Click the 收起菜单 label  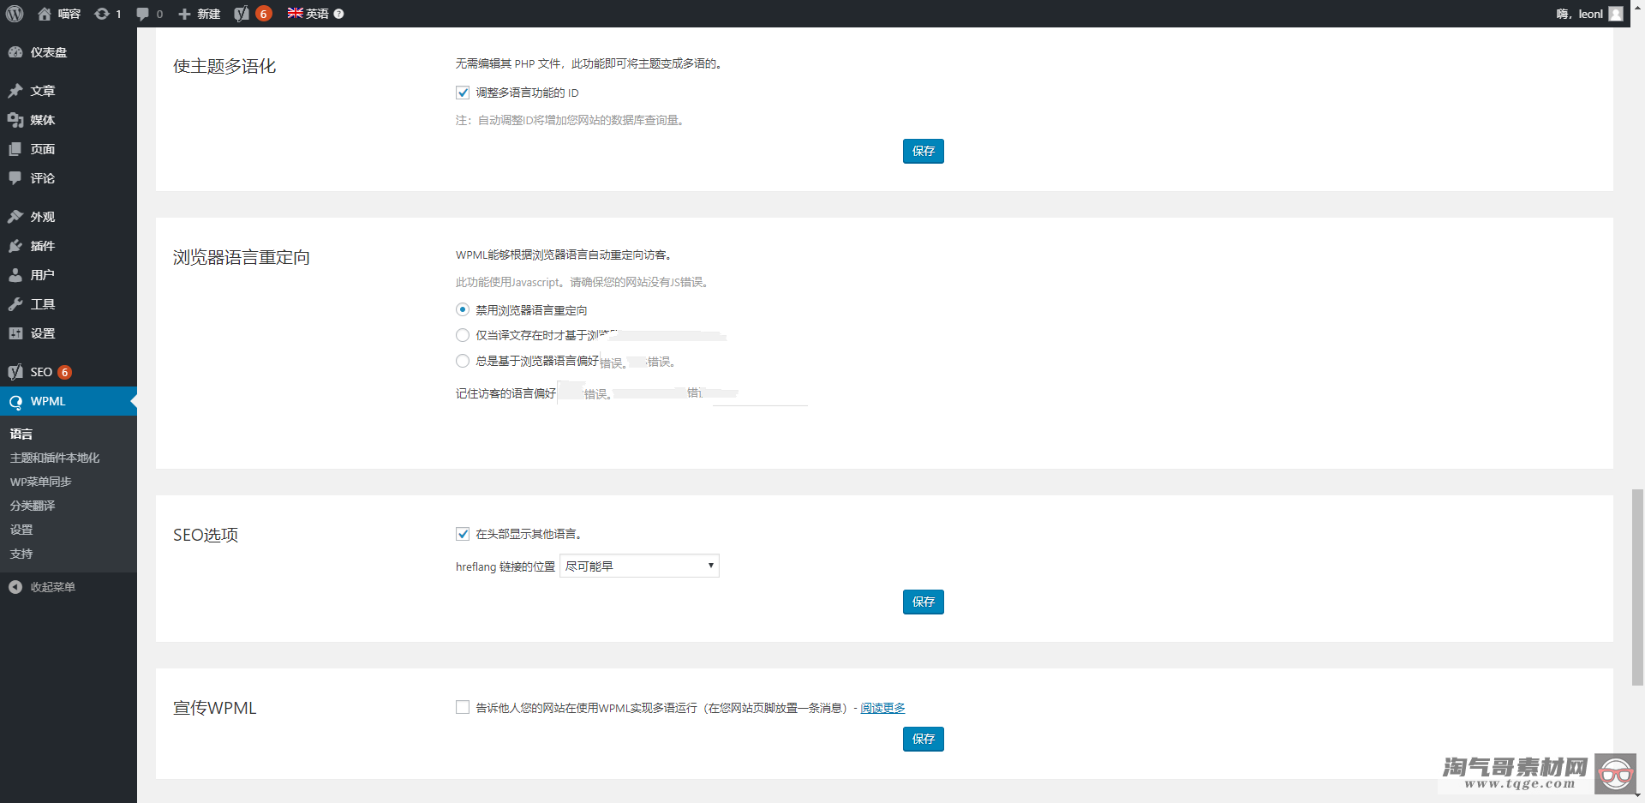tap(53, 587)
